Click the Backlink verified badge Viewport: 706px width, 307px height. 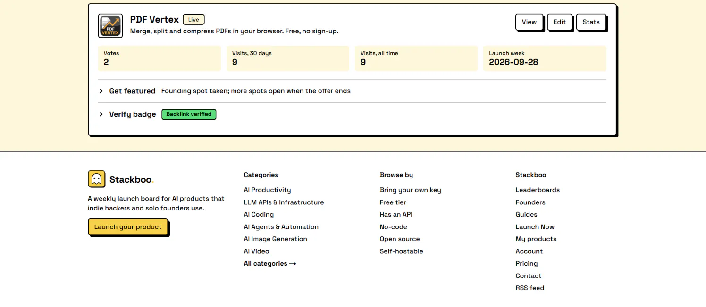coord(189,114)
